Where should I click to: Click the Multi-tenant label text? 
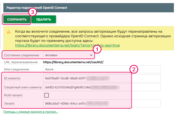[13, 95]
